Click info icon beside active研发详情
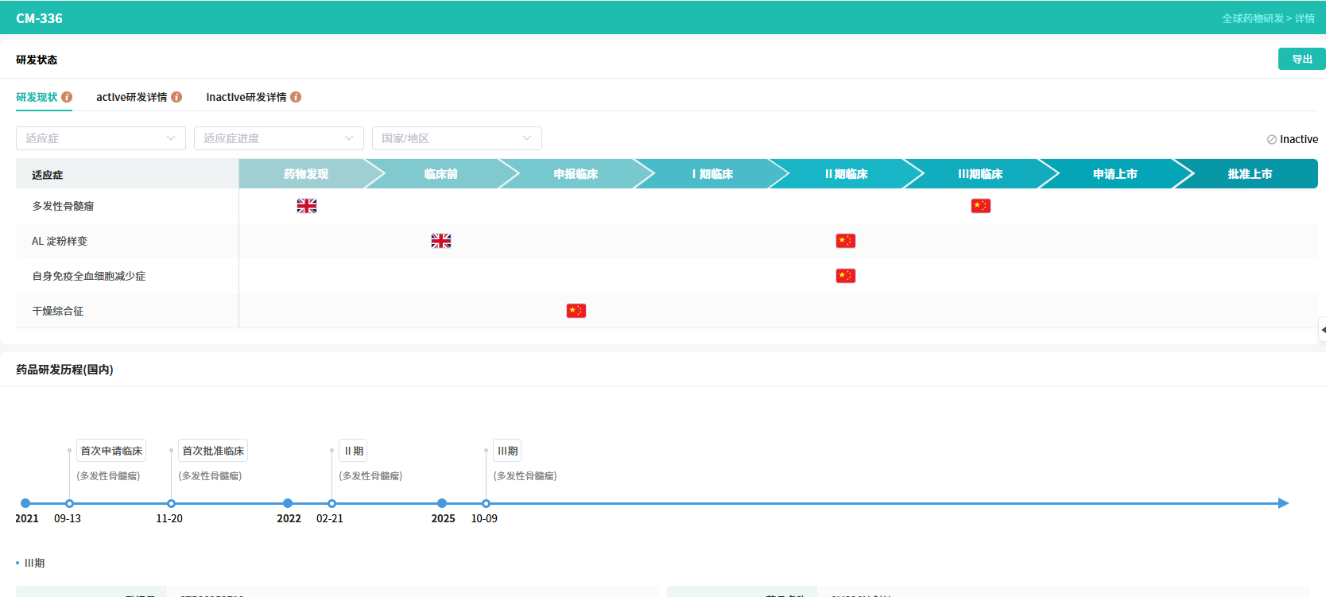This screenshot has height=597, width=1326. pos(176,97)
